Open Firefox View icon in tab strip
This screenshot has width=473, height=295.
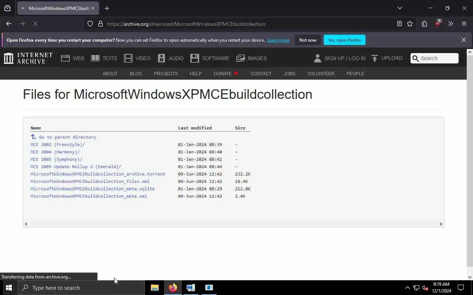click(x=7, y=8)
